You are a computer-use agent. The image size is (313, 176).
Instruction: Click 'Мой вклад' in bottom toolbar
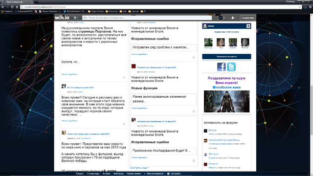pyautogui.click(x=118, y=174)
